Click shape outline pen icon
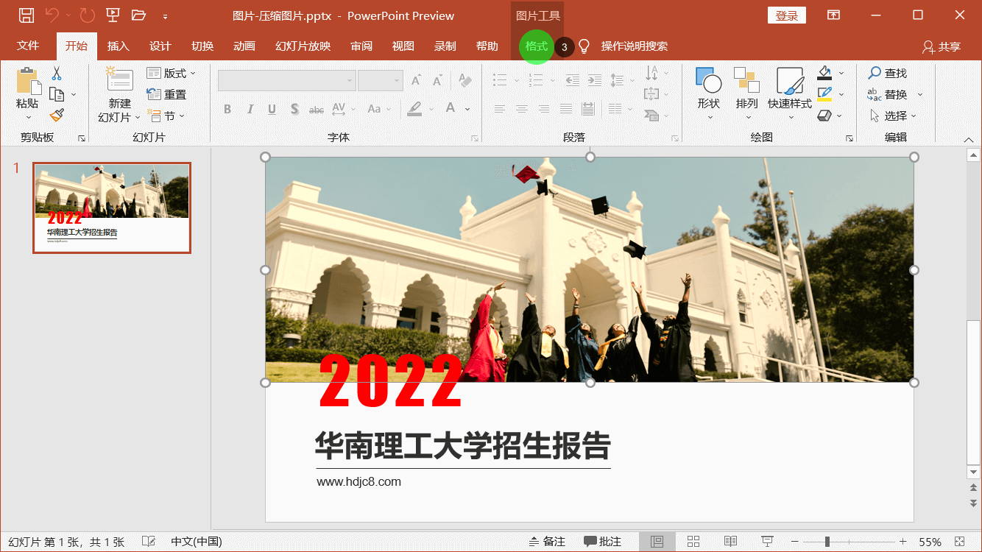 point(824,94)
